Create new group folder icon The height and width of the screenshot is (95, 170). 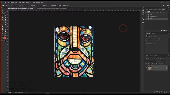[x=162, y=92]
